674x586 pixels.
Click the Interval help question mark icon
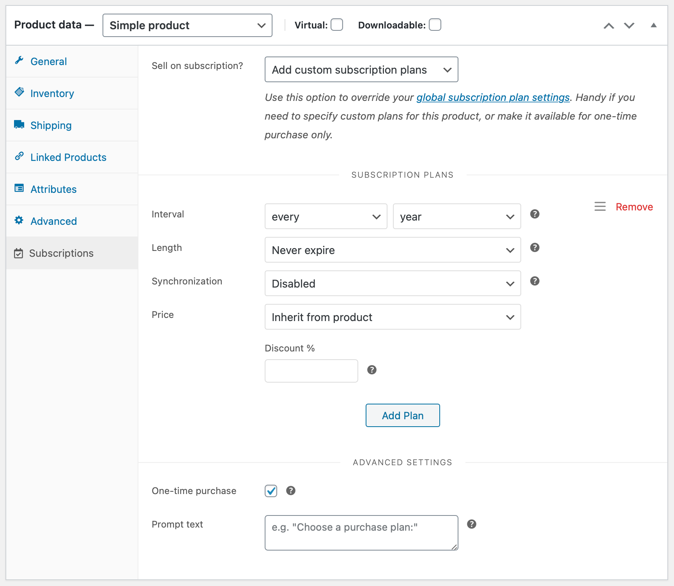click(x=534, y=214)
